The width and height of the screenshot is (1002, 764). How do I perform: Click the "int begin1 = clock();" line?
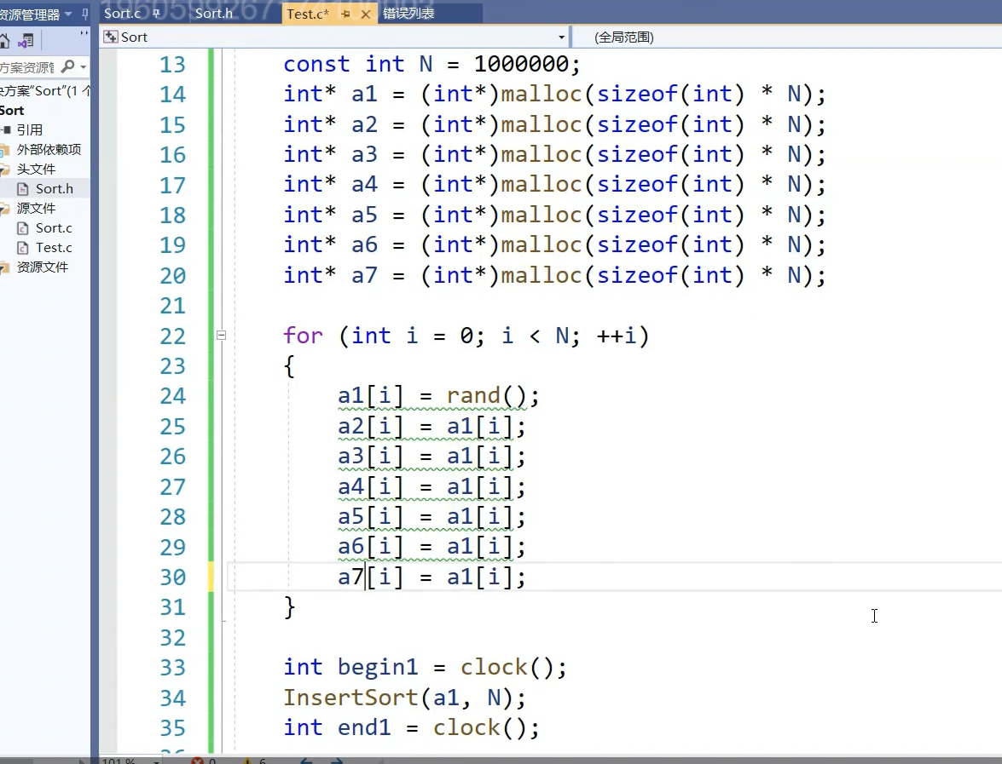pos(425,667)
